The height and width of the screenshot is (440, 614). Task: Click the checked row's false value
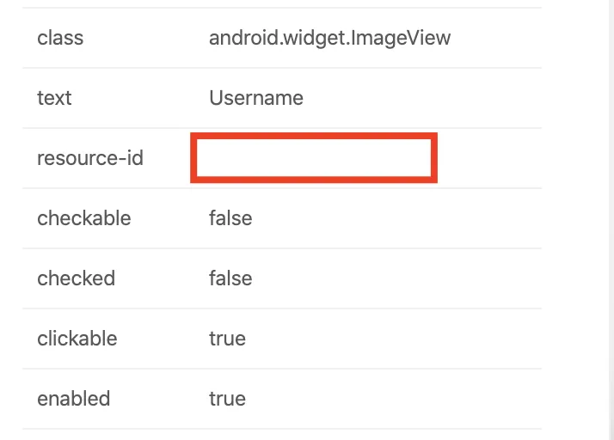[x=230, y=278]
